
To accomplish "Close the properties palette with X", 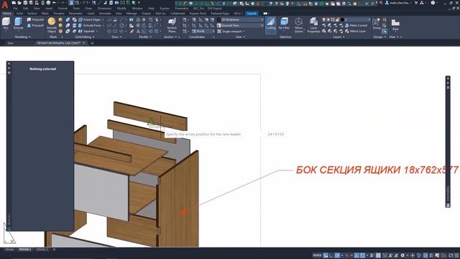I will point(9,63).
